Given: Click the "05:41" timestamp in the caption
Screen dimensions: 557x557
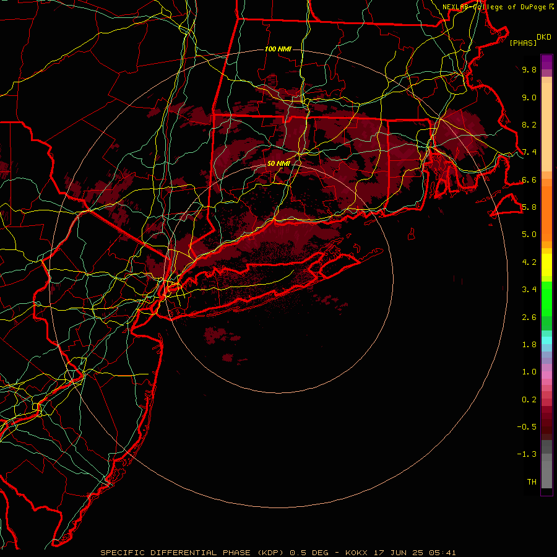Looking at the screenshot, I should [x=443, y=553].
